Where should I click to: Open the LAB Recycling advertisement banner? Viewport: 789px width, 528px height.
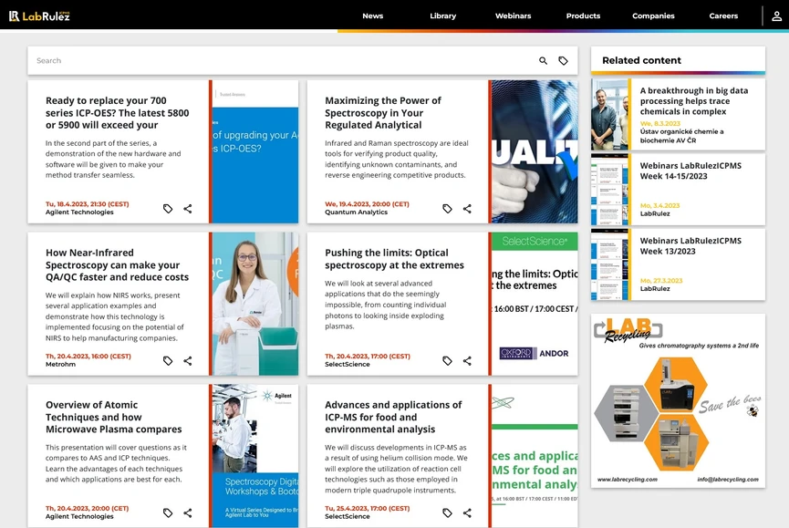pos(678,400)
